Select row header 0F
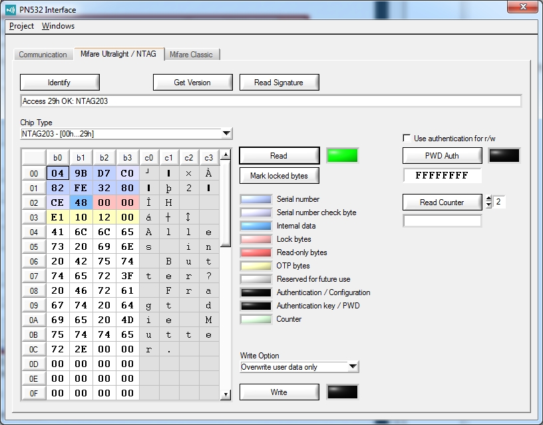 pyautogui.click(x=34, y=393)
